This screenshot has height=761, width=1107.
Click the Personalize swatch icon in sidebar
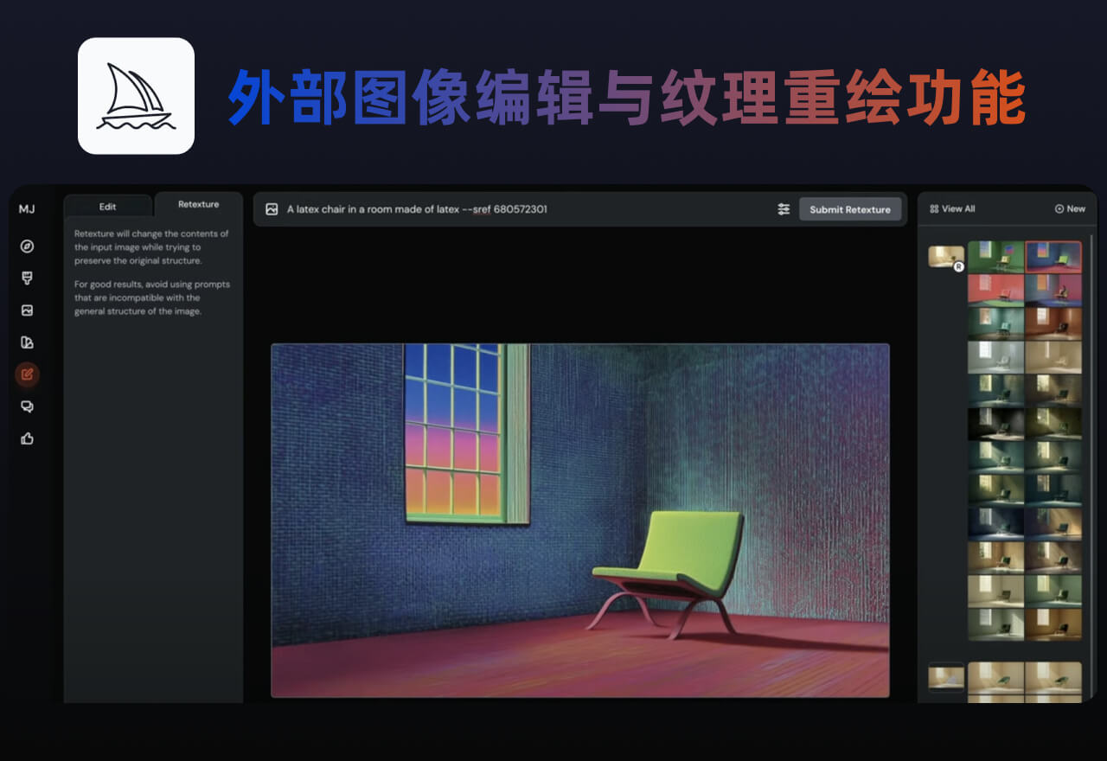pos(27,342)
